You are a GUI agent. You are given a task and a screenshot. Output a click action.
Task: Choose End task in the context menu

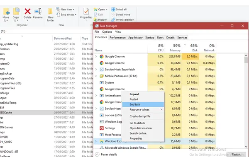coord(143,104)
